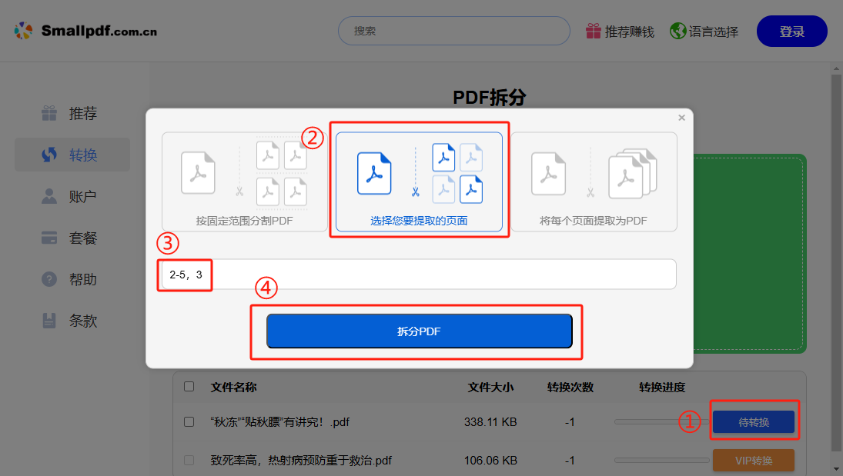
Task: Open the 语言选择 language selector
Action: click(678, 32)
